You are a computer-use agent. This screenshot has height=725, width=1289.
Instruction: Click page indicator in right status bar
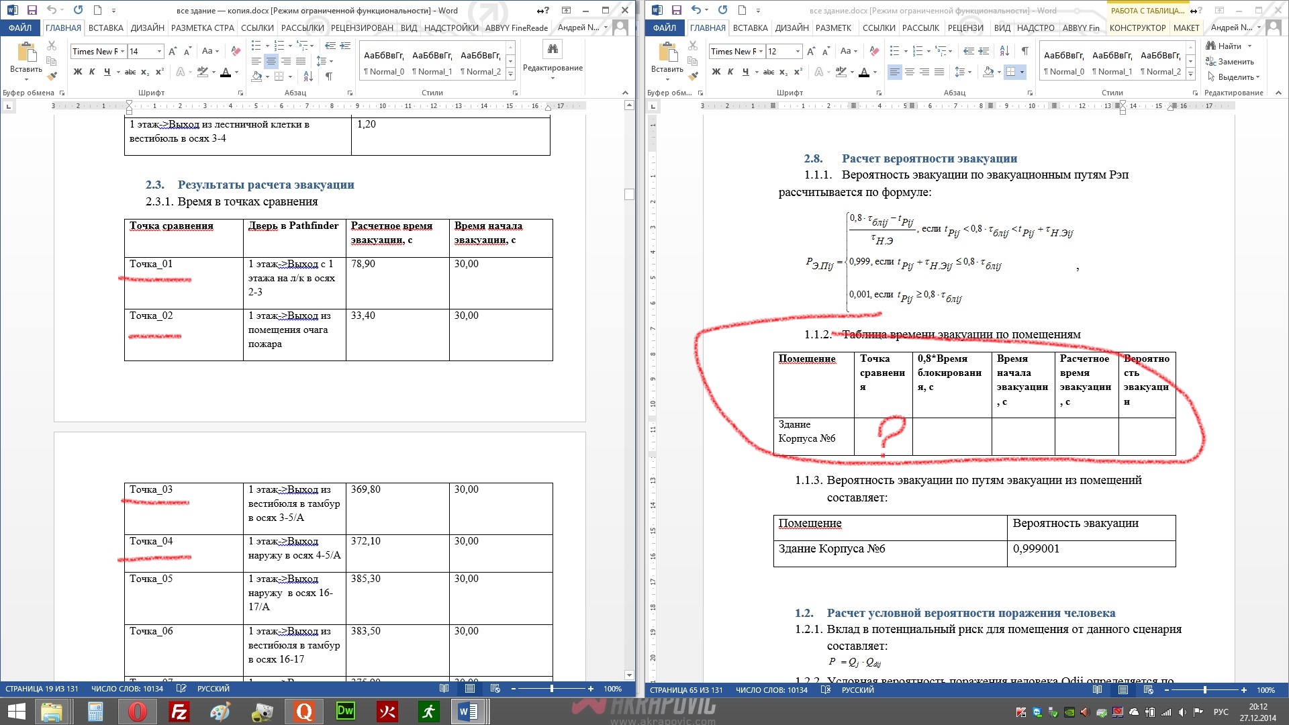(x=686, y=689)
